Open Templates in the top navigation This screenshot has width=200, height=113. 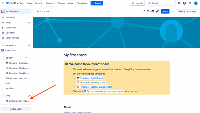[82, 3]
